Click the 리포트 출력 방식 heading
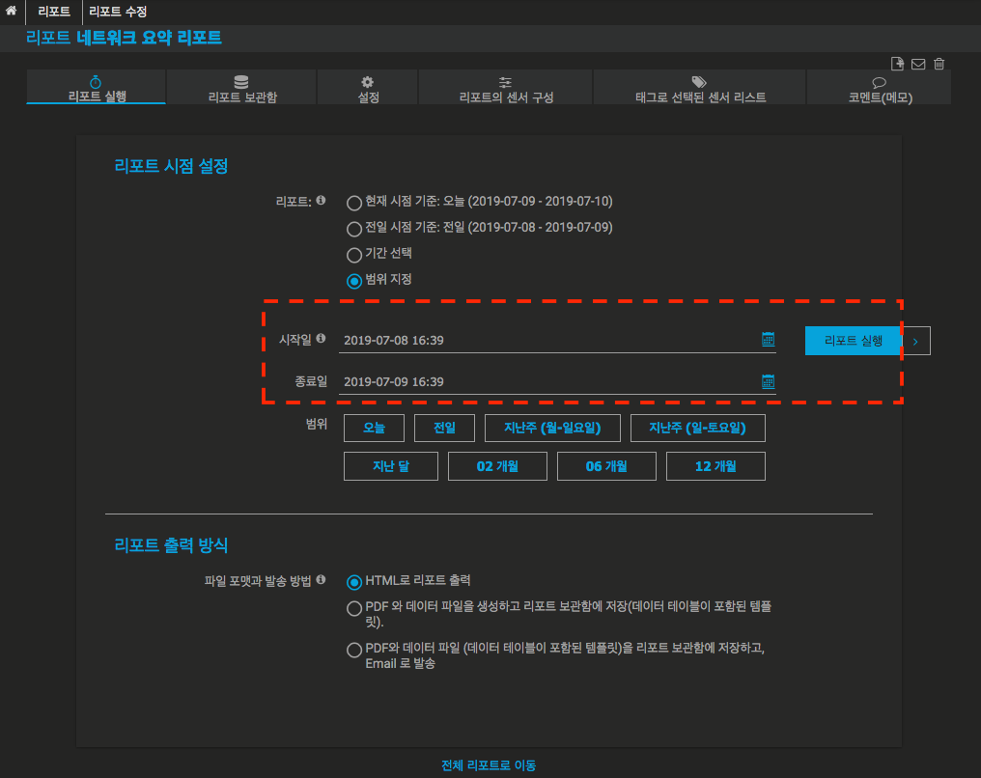This screenshot has height=778, width=981. [171, 544]
